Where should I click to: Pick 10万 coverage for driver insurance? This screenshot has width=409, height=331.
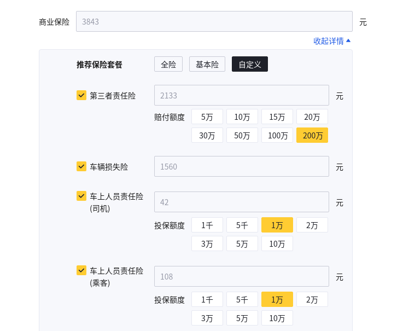[277, 243]
